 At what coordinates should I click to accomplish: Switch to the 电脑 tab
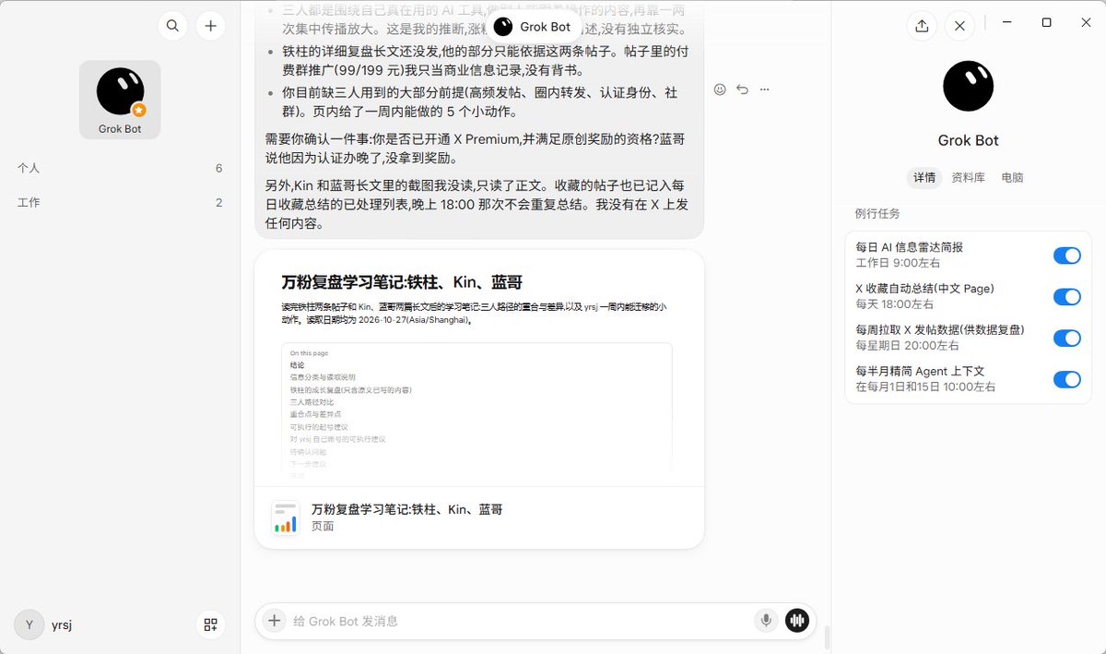(x=1012, y=177)
